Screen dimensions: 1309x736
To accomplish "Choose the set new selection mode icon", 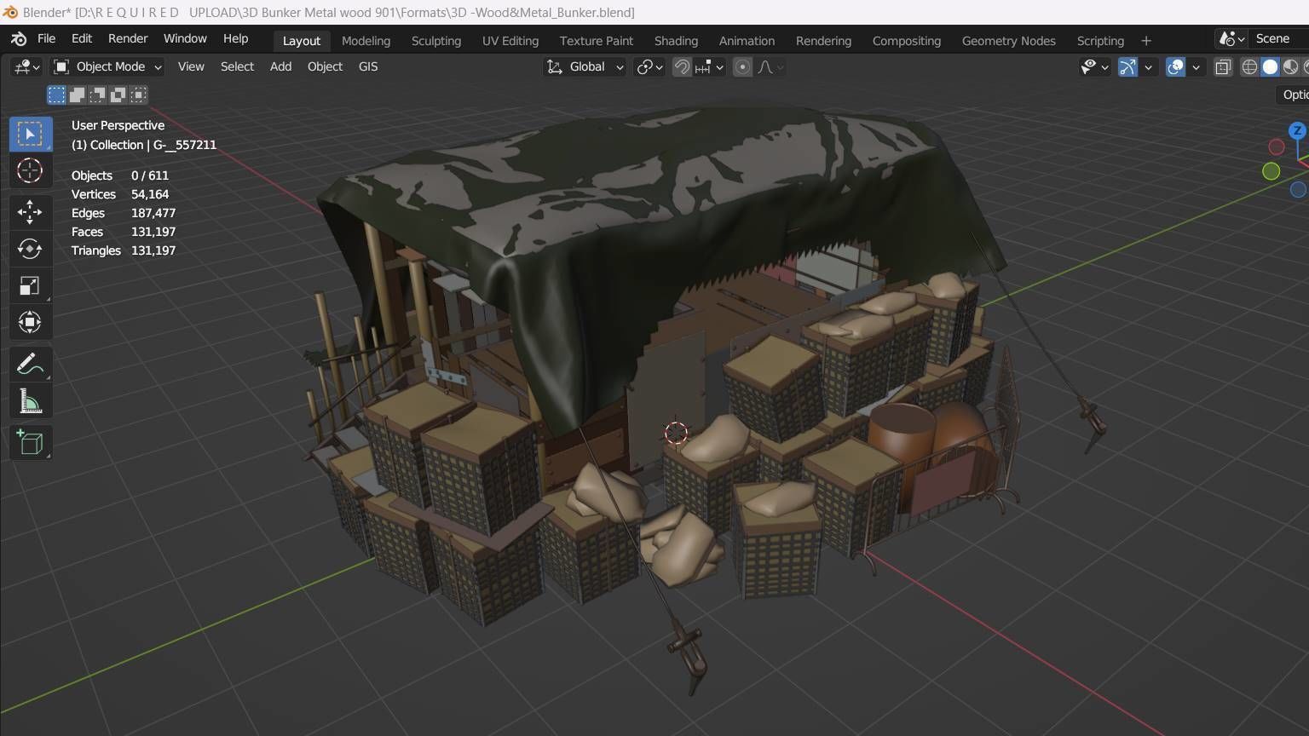I will click(56, 95).
